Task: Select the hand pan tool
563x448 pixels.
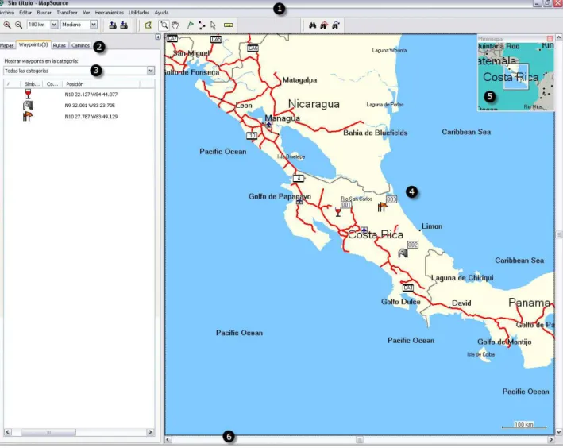Action: click(x=175, y=25)
